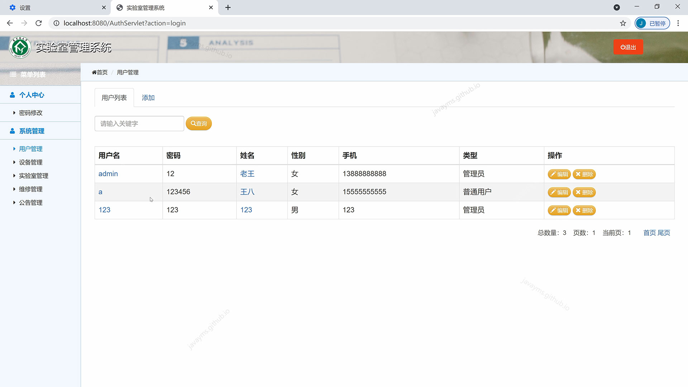The width and height of the screenshot is (688, 387).
Task: Click the pencil 编辑 icon for user admin
Action: [x=553, y=174]
